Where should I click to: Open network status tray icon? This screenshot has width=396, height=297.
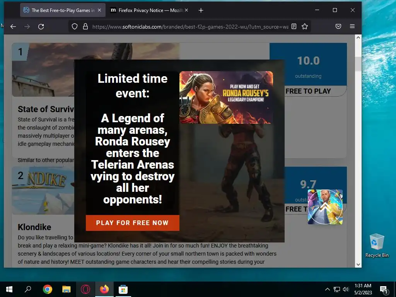click(x=337, y=289)
